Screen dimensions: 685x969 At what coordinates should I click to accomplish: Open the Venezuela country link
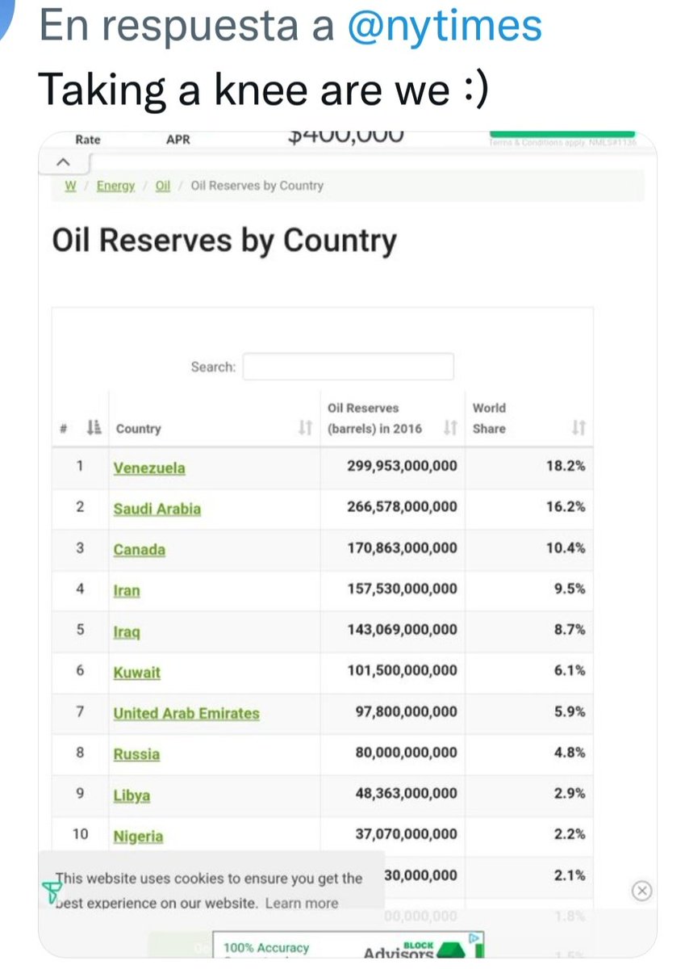(149, 468)
